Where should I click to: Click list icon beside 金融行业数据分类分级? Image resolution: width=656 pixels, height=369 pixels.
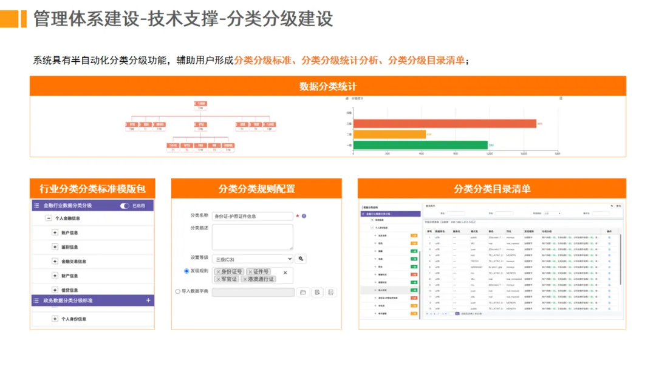[x=37, y=206]
